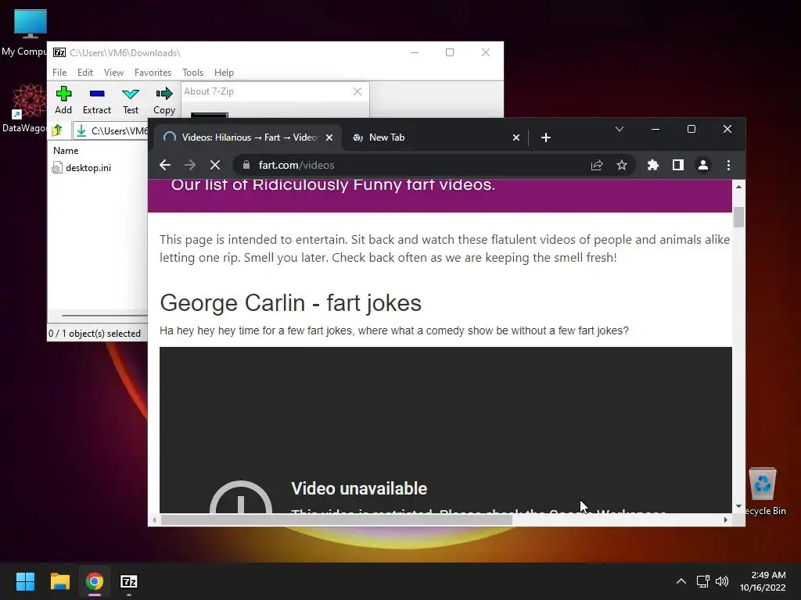Viewport: 801px width, 600px height.
Task: Click the Test icon in 7-Zip toolbar
Action: click(131, 100)
